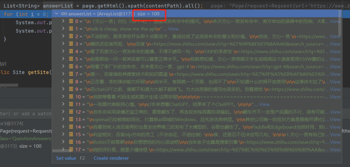Screen dimensions: 350x167
Task: Expand list element 0
Action: [x=64, y=21]
